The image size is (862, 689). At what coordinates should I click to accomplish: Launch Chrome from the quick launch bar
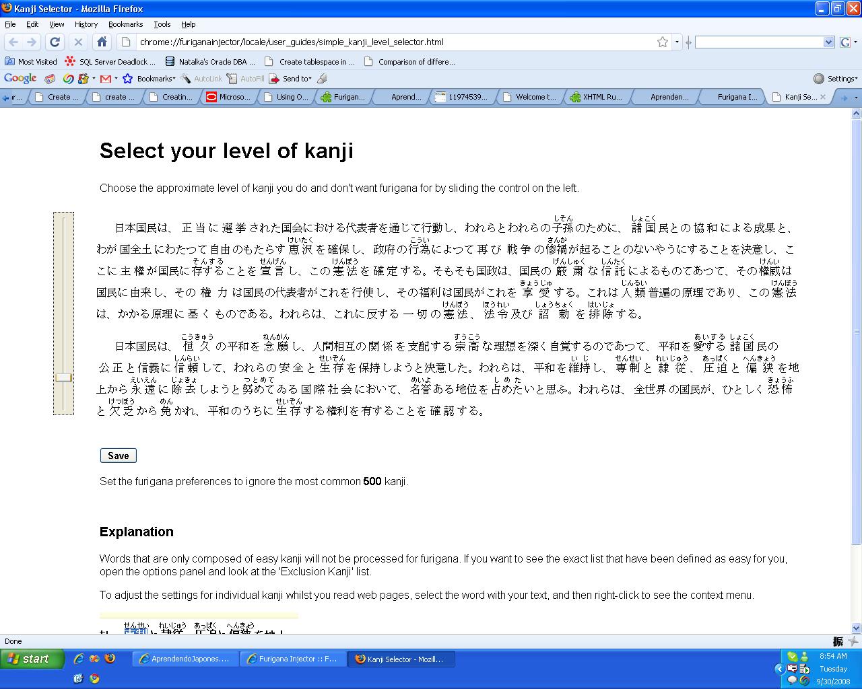[x=94, y=678]
